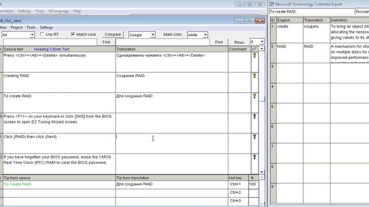Viewport: 369px width, 207px height.
Task: Click the Microsoft Terminology Collection Export title icon
Action: point(272,4)
